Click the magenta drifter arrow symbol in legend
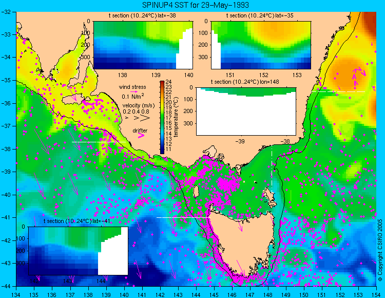The image size is (385, 298). coord(141,135)
